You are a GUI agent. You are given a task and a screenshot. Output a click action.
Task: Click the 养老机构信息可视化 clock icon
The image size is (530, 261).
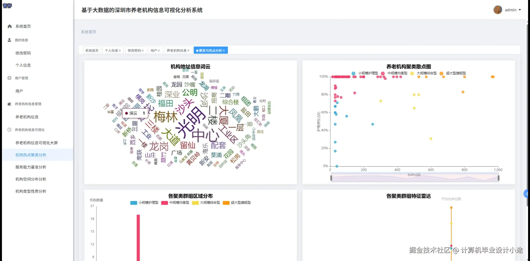tap(9, 130)
